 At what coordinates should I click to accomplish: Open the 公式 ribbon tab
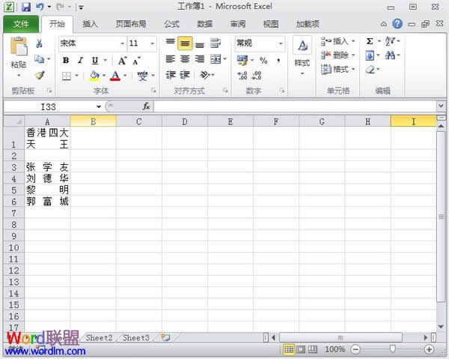coord(172,24)
